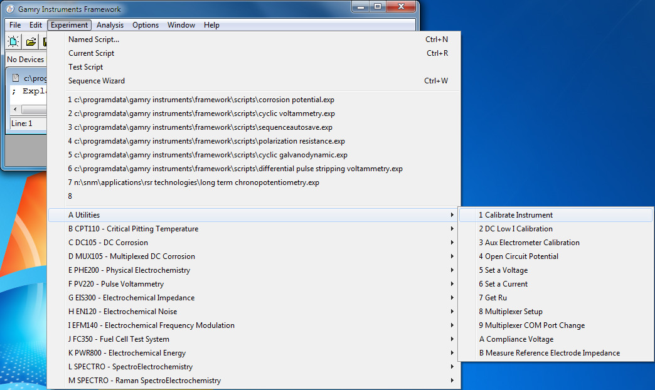Select the Test Script menu entry

pyautogui.click(x=254, y=67)
